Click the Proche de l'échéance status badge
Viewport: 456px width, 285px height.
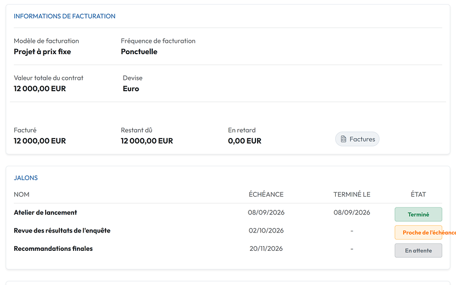[x=418, y=233]
